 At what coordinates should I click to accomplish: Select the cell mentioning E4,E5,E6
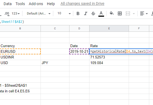[x=20, y=91]
